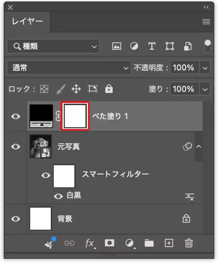Screen dimensions: 218x264
Task: Select the 元写真 layer name
Action: click(x=69, y=147)
